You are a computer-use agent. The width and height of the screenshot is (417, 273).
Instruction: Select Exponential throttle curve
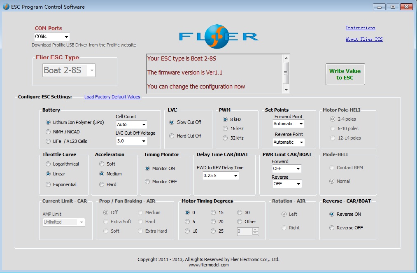(61, 184)
